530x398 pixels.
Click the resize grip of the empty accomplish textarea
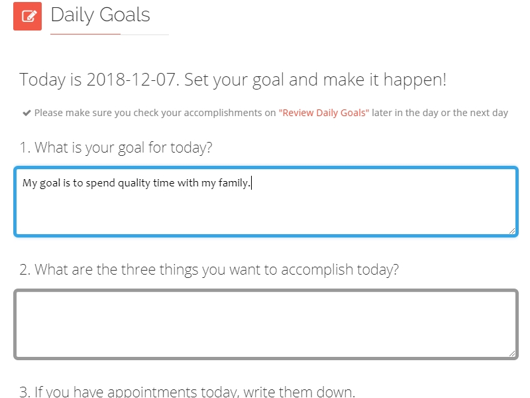(511, 354)
